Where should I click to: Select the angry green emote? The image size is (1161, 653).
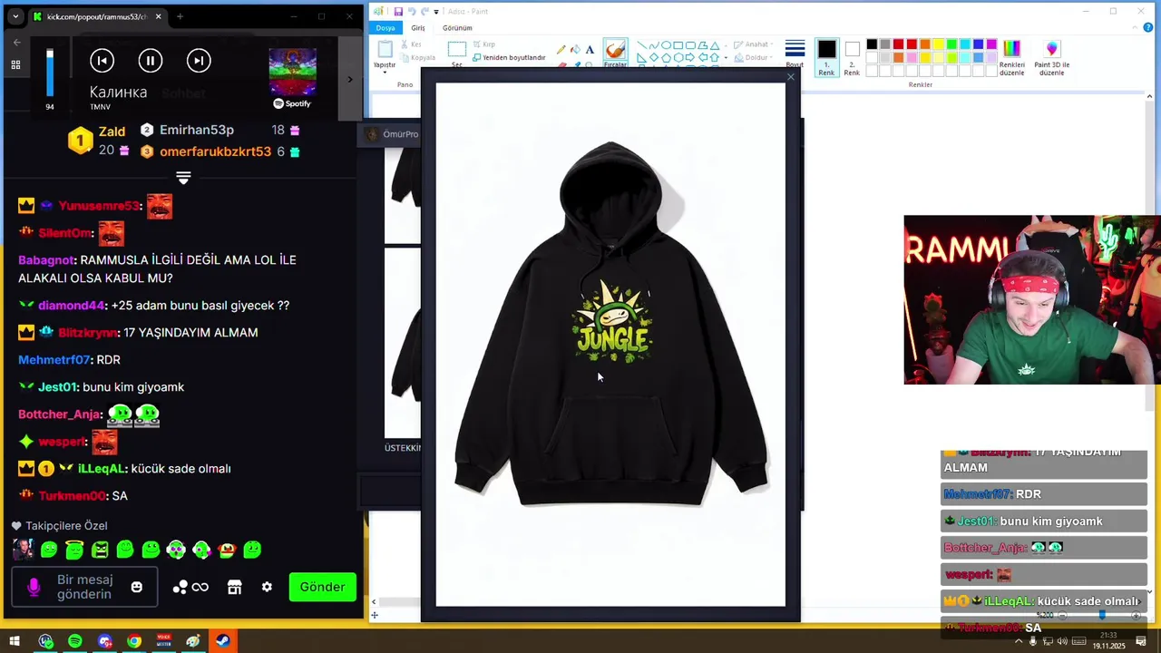pos(100,550)
